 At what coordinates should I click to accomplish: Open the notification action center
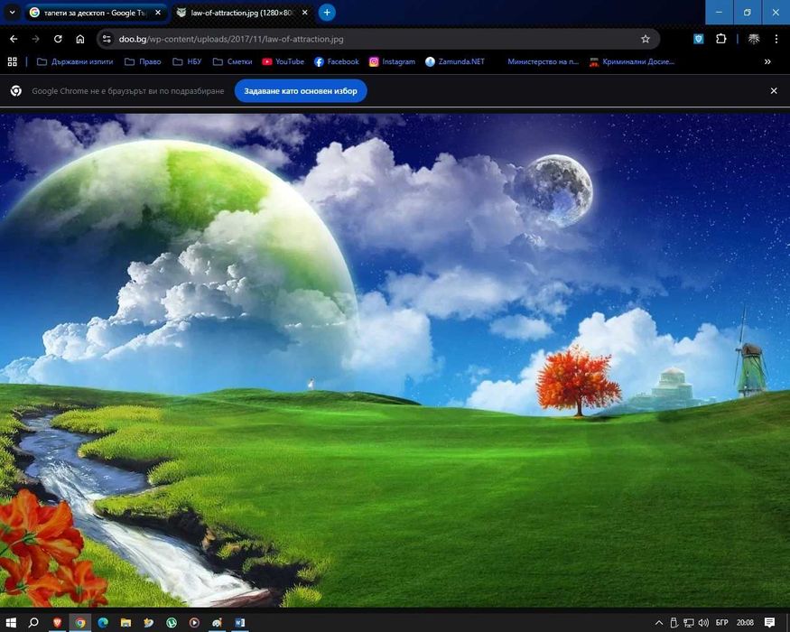click(769, 623)
